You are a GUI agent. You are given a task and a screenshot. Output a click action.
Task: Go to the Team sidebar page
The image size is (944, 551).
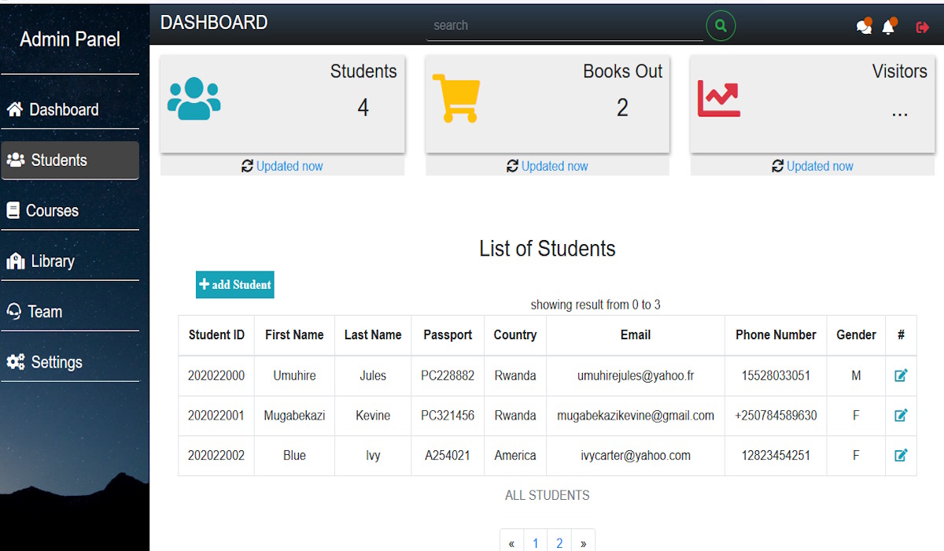coord(45,312)
